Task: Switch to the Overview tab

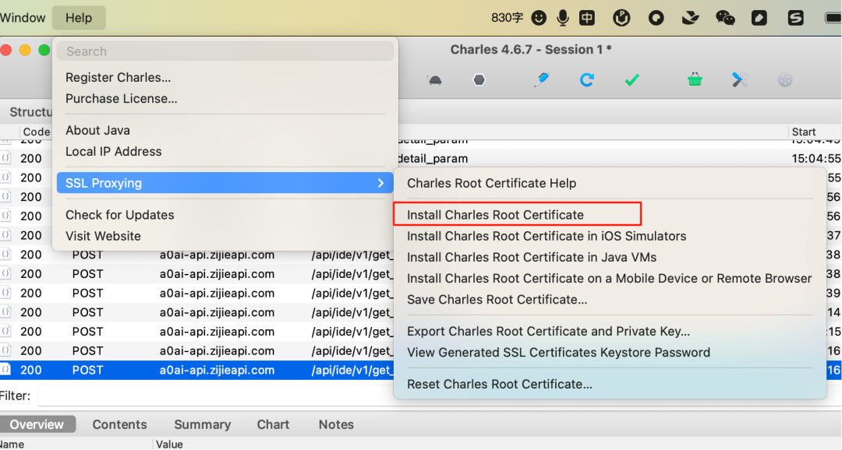Action: tap(37, 424)
